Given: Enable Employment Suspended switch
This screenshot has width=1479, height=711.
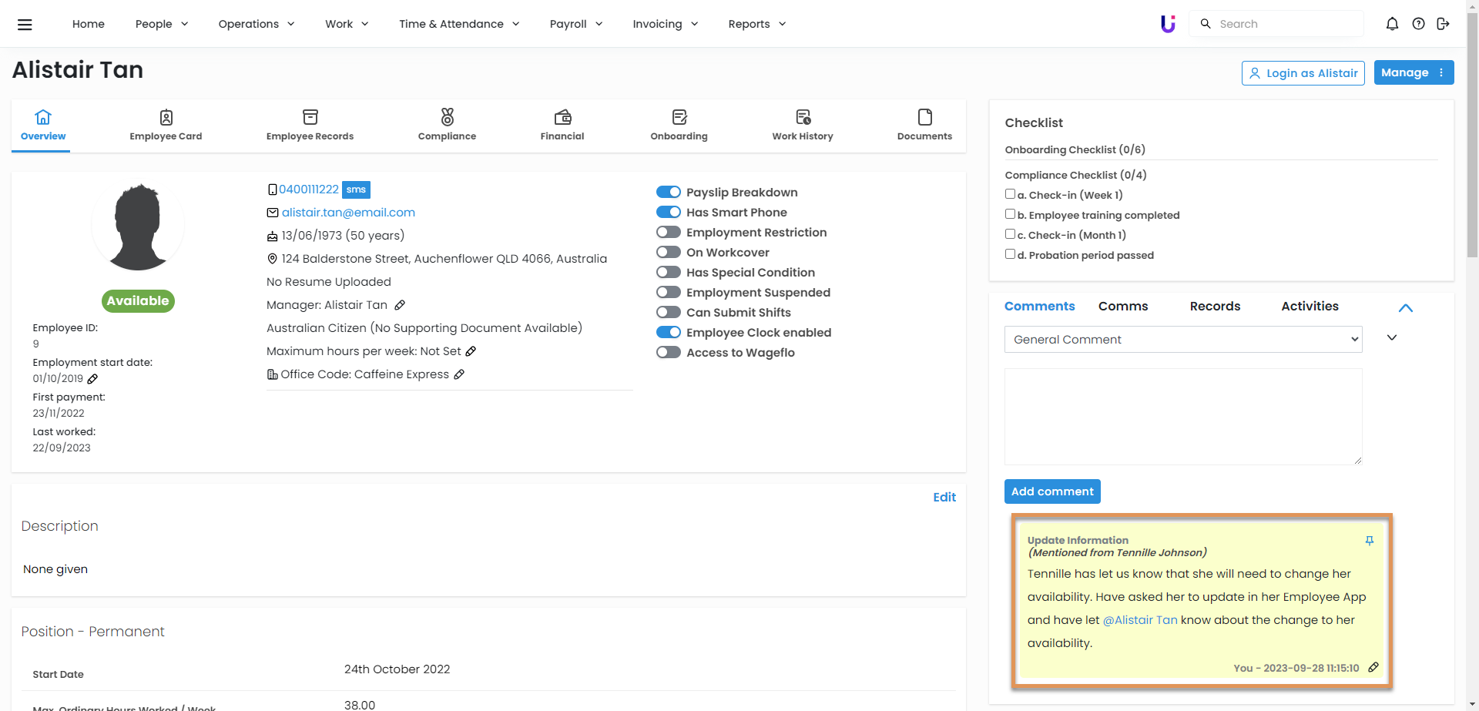Looking at the screenshot, I should point(669,293).
